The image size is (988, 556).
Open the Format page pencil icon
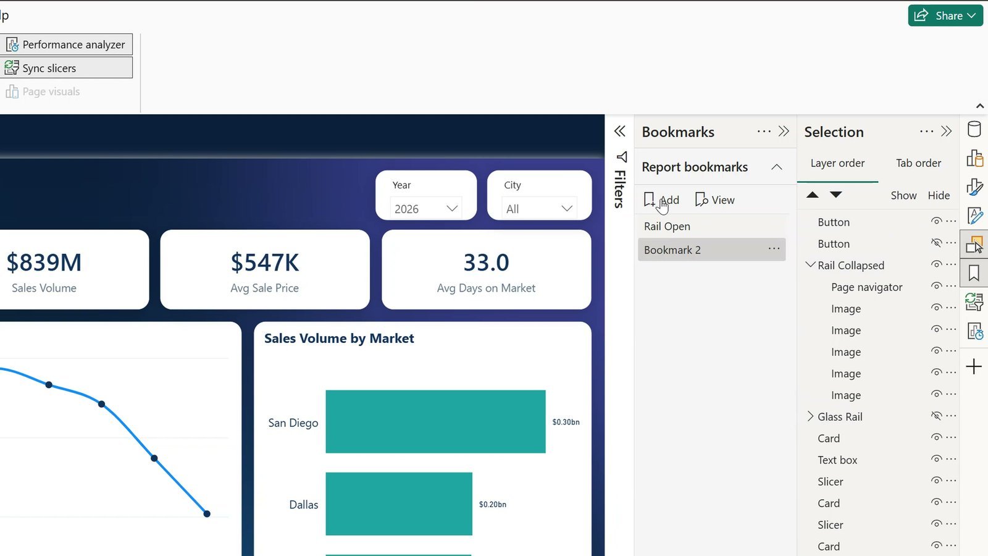tap(974, 216)
